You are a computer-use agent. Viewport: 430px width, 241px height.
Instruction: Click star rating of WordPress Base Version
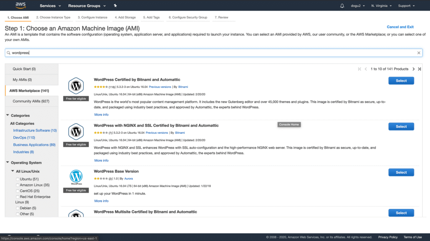101,179
